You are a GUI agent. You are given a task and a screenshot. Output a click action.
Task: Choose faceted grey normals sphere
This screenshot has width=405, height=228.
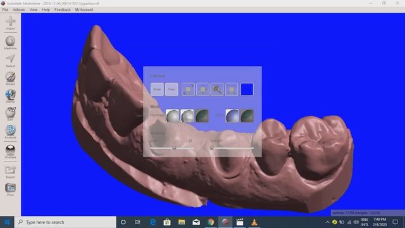[x=187, y=115]
